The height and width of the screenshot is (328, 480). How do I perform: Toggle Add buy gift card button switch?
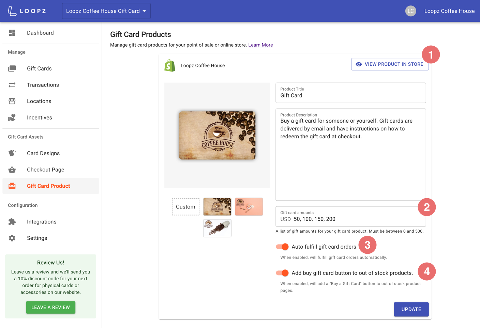[x=282, y=273]
